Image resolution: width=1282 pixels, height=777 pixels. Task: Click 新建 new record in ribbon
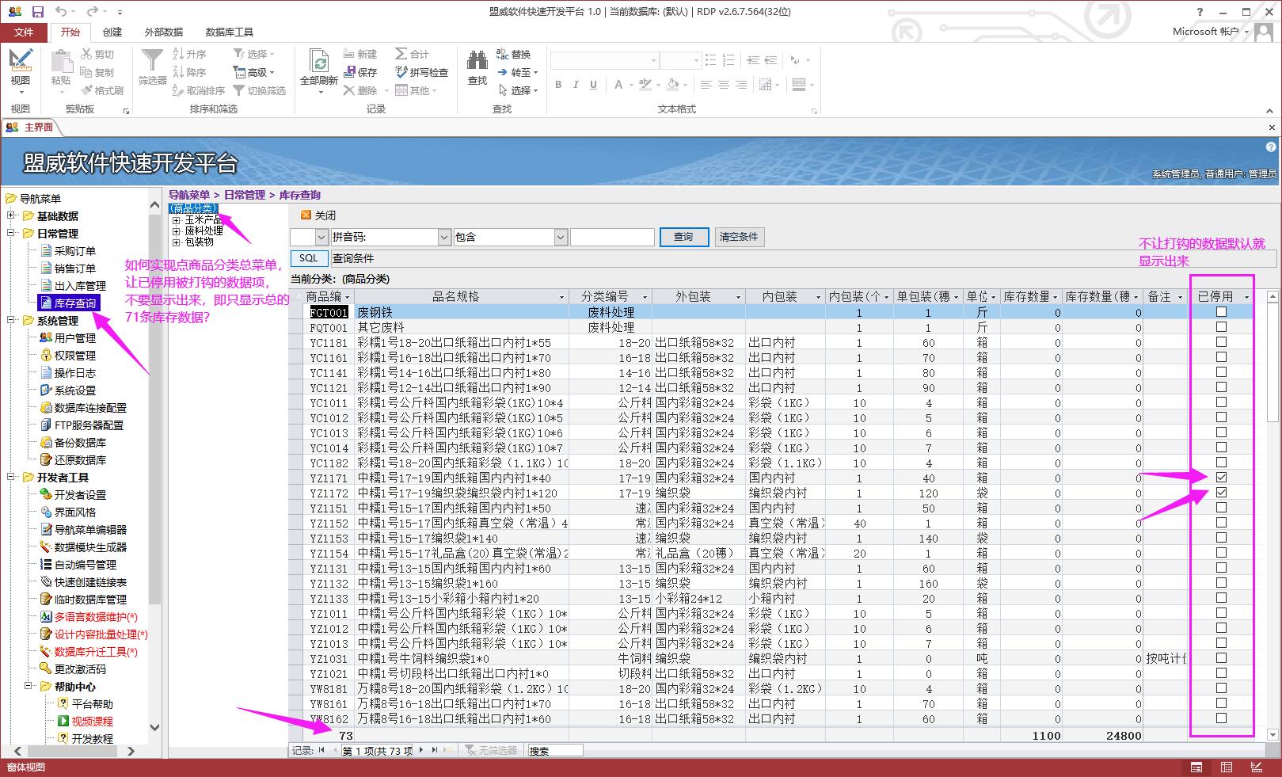point(360,54)
